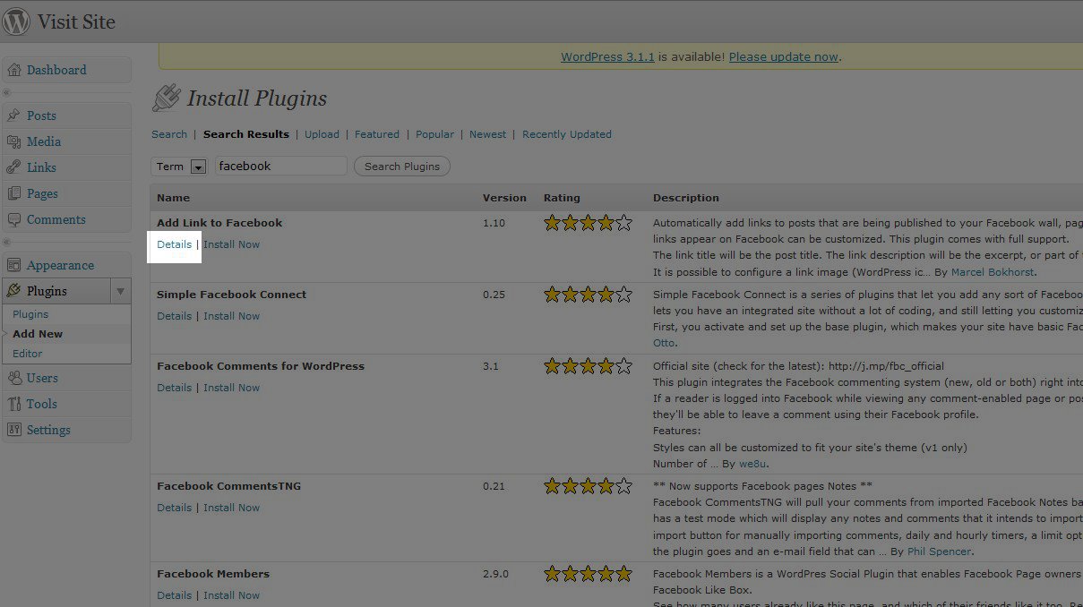The width and height of the screenshot is (1083, 607).
Task: Open Dashboard via its house icon
Action: coord(14,70)
